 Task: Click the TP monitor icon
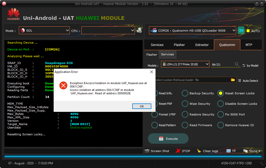click(x=229, y=151)
